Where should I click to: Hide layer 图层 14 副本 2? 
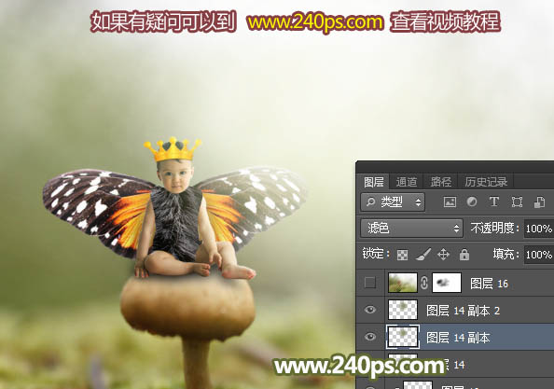click(370, 310)
